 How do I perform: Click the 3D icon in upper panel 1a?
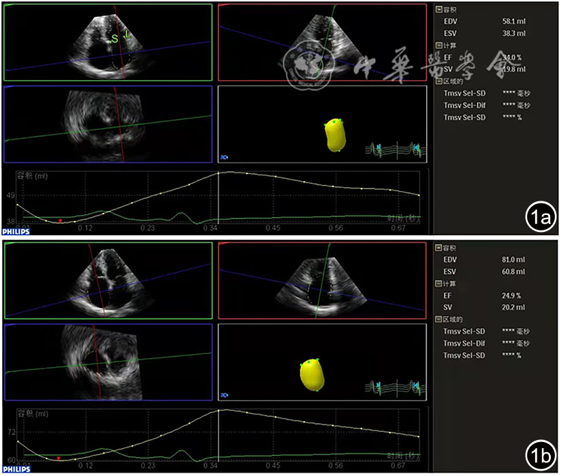[224, 157]
